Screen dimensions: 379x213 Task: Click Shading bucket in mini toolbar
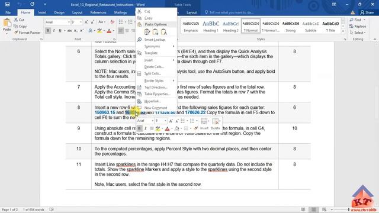[x=176, y=128]
